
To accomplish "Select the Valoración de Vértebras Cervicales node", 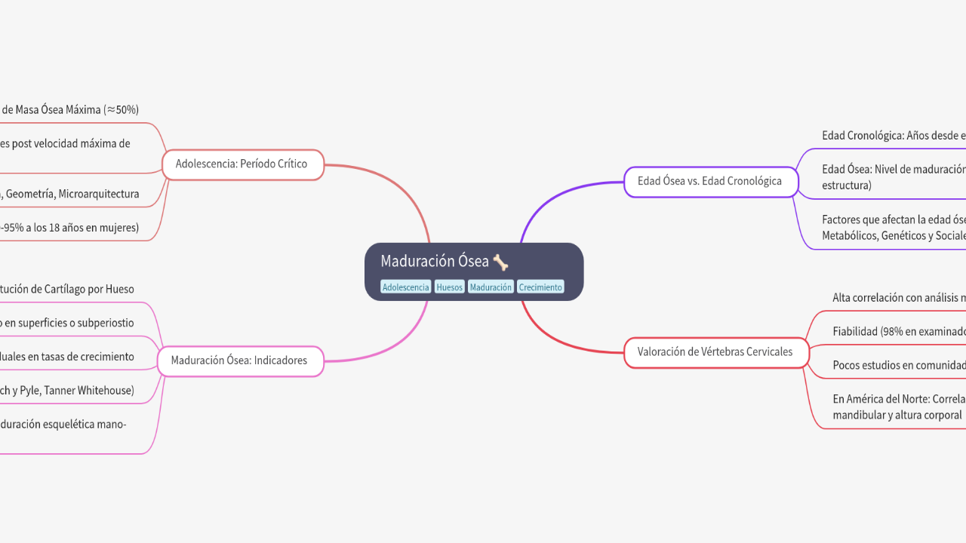I will (x=716, y=352).
